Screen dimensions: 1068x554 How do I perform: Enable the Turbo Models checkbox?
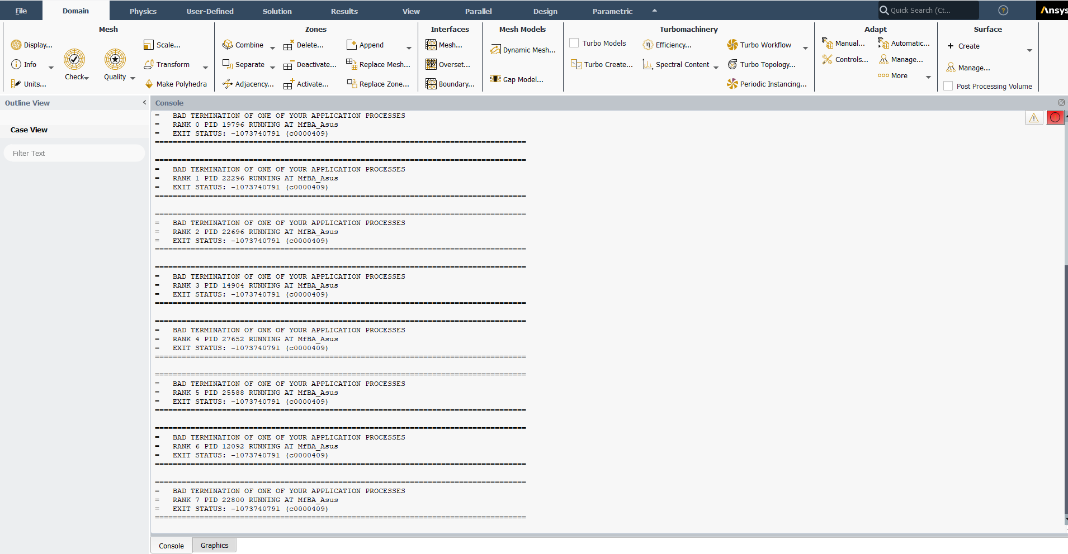574,43
